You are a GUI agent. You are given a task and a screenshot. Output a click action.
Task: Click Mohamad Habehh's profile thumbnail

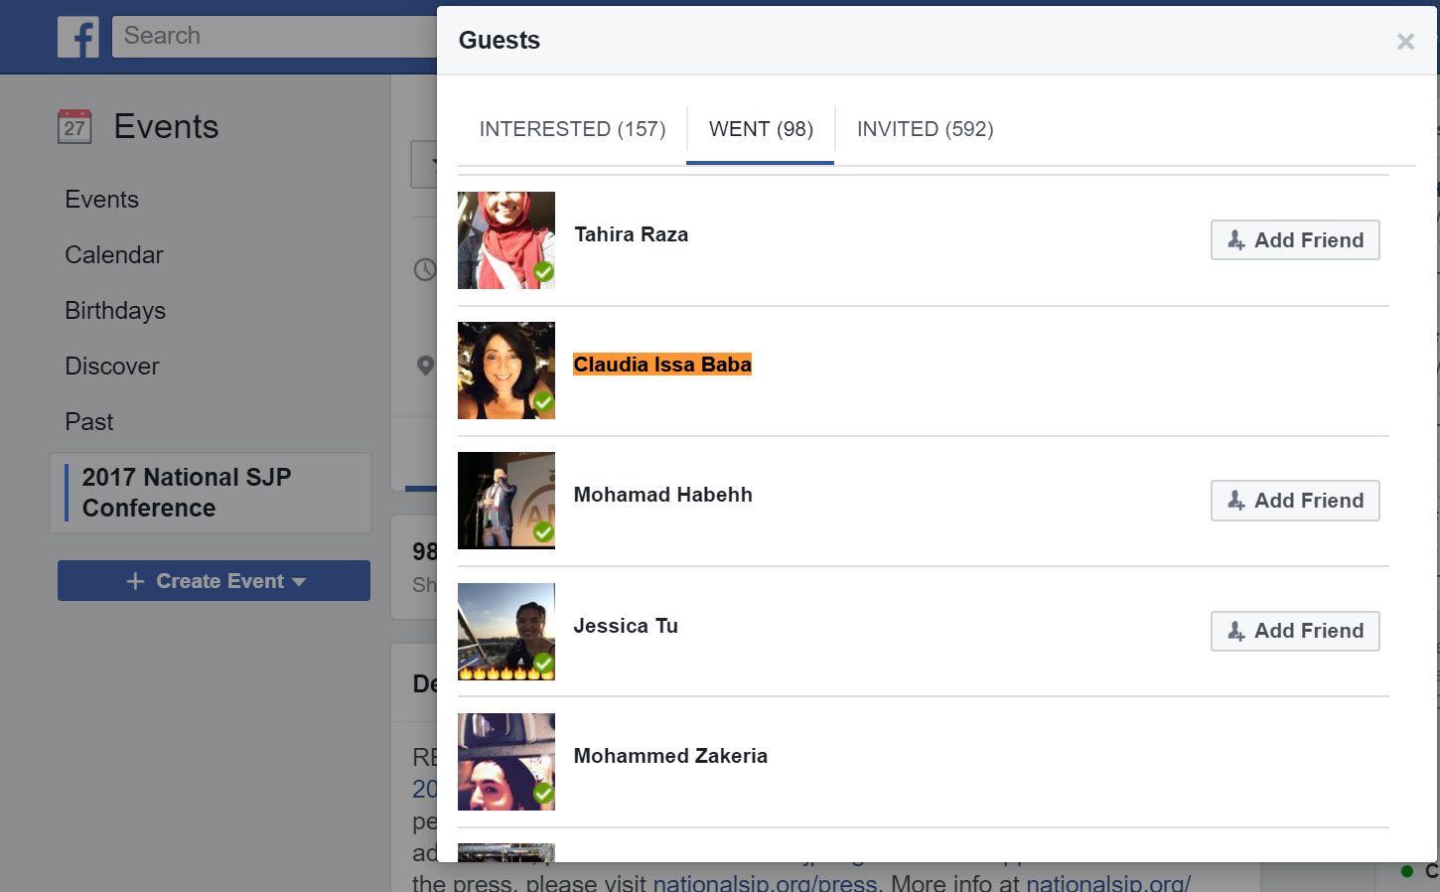(505, 501)
